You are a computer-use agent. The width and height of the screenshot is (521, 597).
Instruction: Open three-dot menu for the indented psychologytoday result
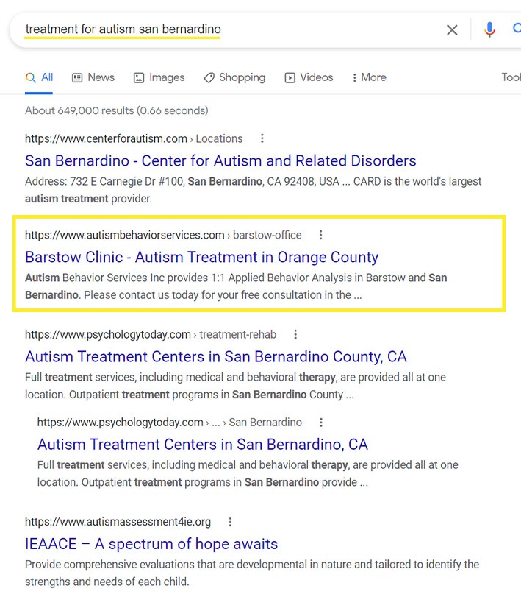(320, 423)
